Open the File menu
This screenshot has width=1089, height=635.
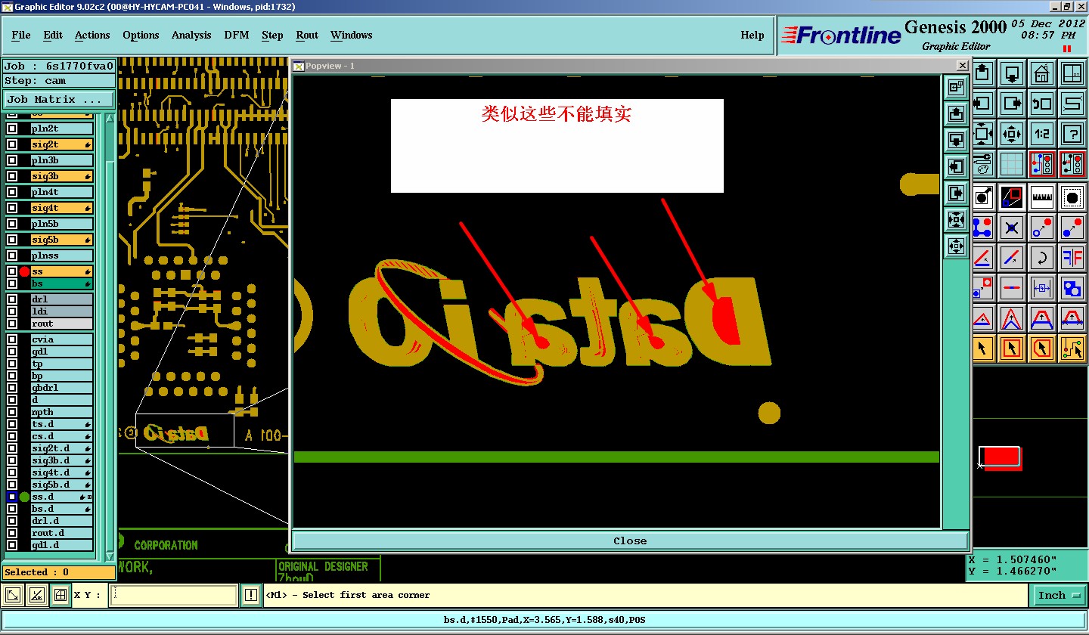(x=21, y=35)
